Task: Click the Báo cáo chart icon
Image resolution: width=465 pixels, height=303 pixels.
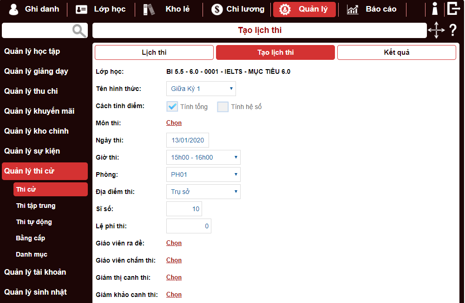Action: [x=353, y=9]
